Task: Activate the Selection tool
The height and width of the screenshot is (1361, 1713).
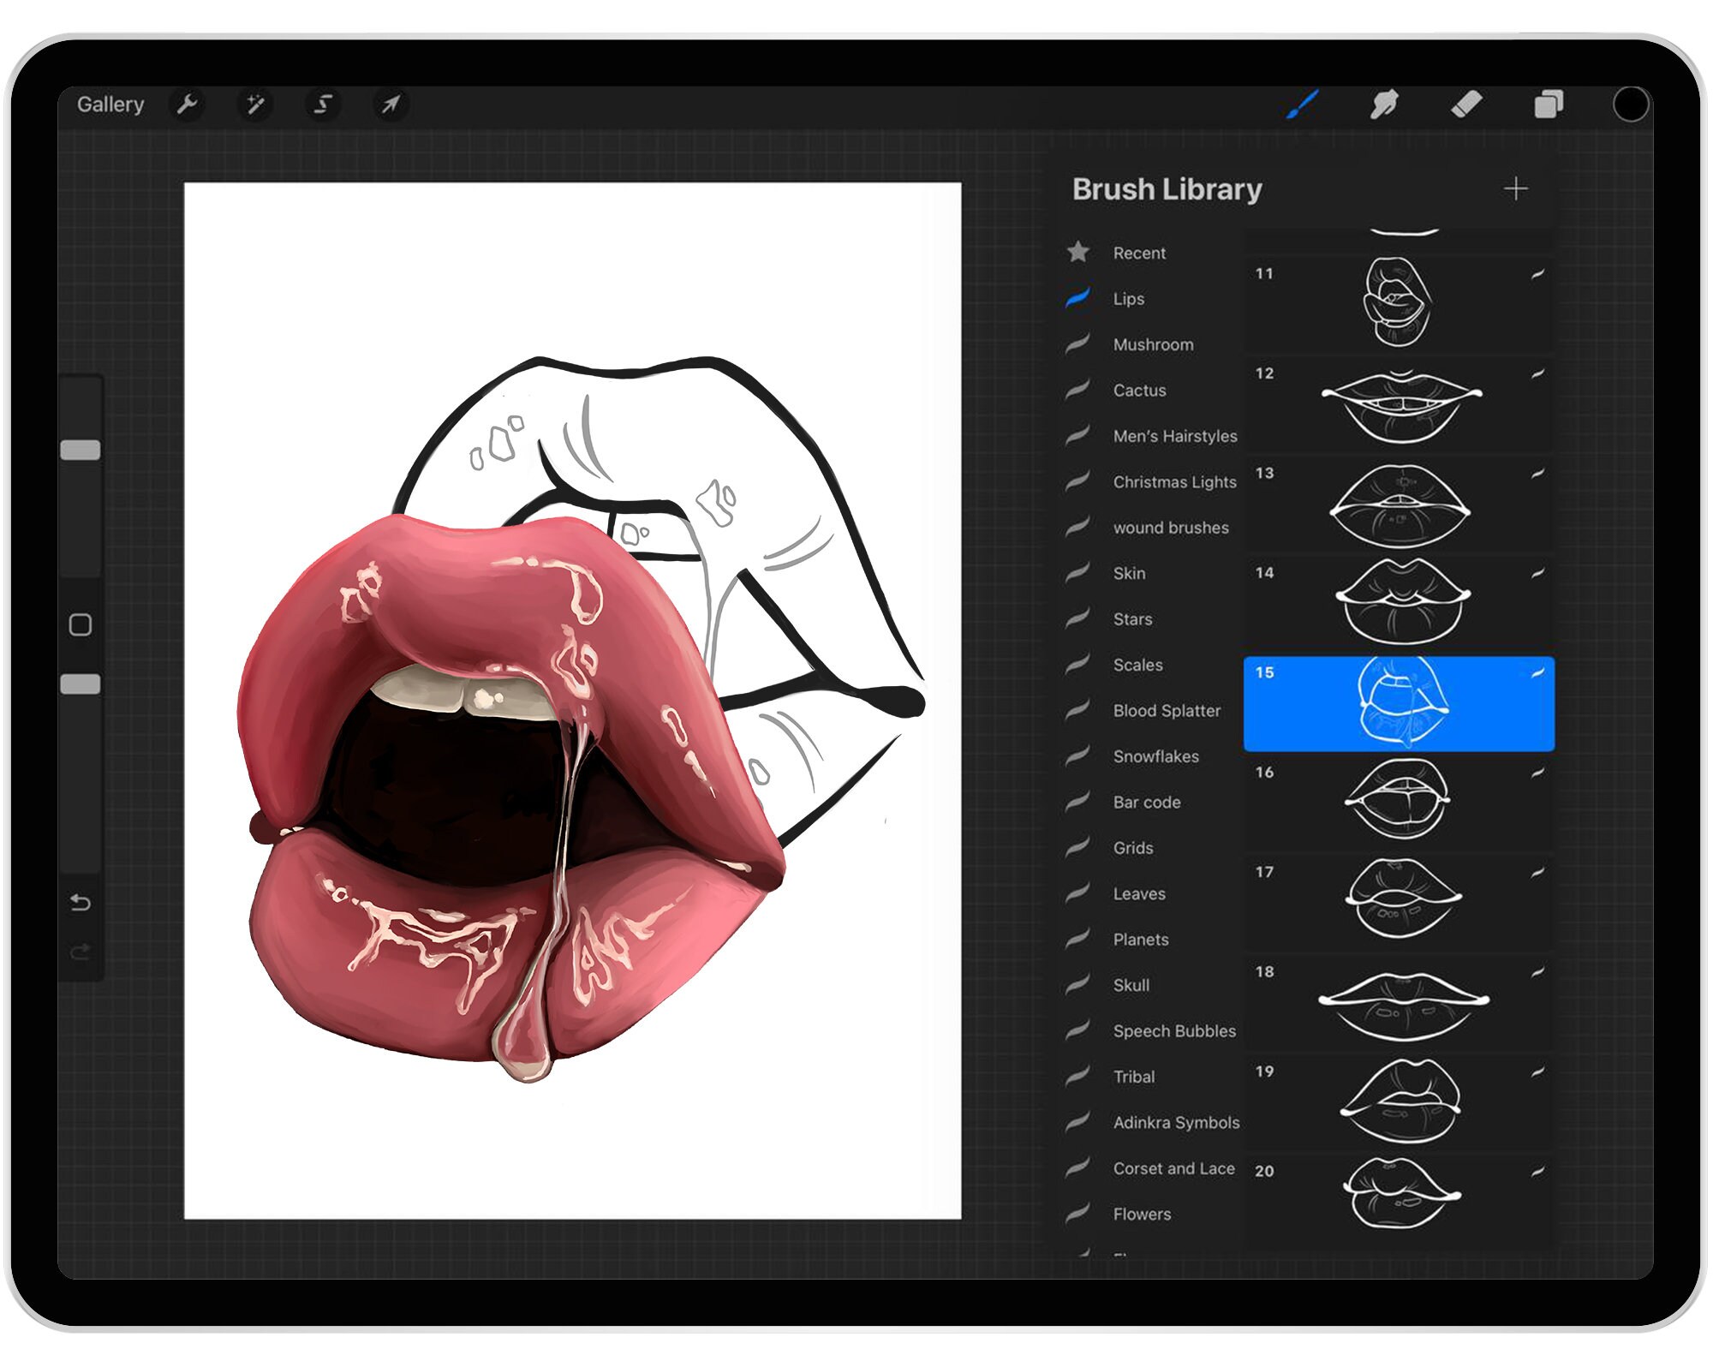Action: (322, 104)
